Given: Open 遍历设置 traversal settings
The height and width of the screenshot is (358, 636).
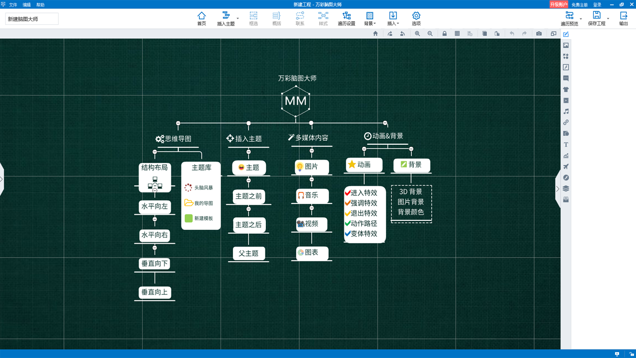Looking at the screenshot, I should coord(346,18).
